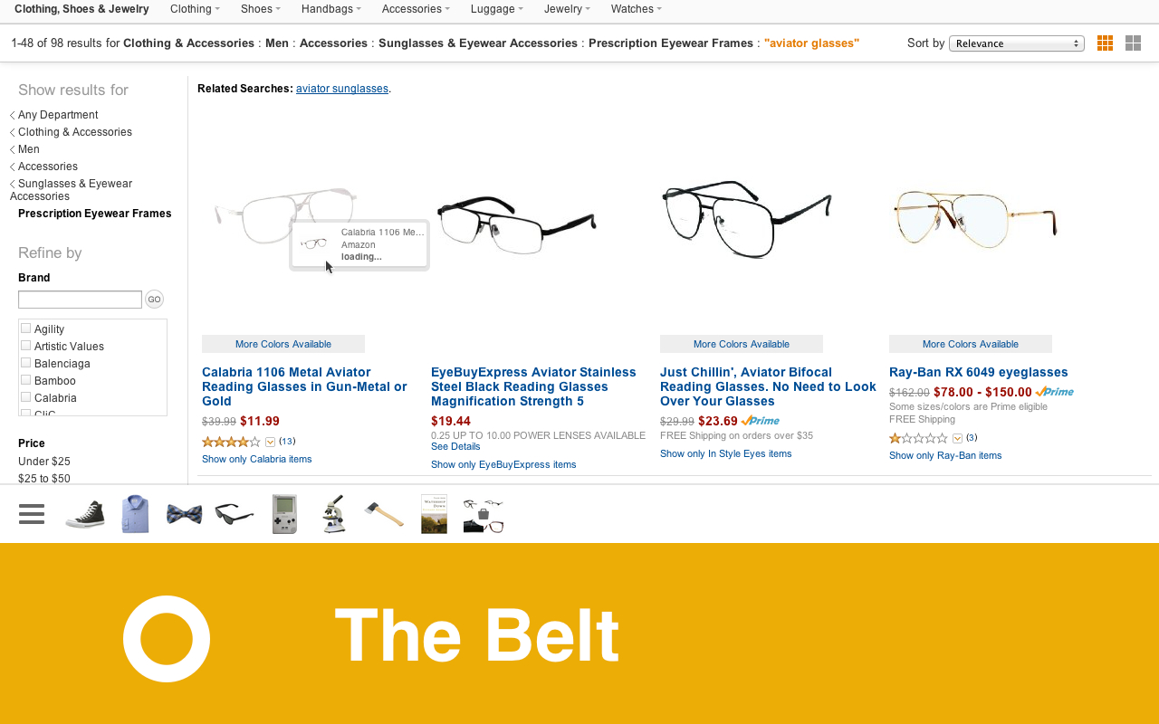Enable the Balenciaga brand filter
Image resolution: width=1159 pixels, height=724 pixels.
click(x=26, y=363)
